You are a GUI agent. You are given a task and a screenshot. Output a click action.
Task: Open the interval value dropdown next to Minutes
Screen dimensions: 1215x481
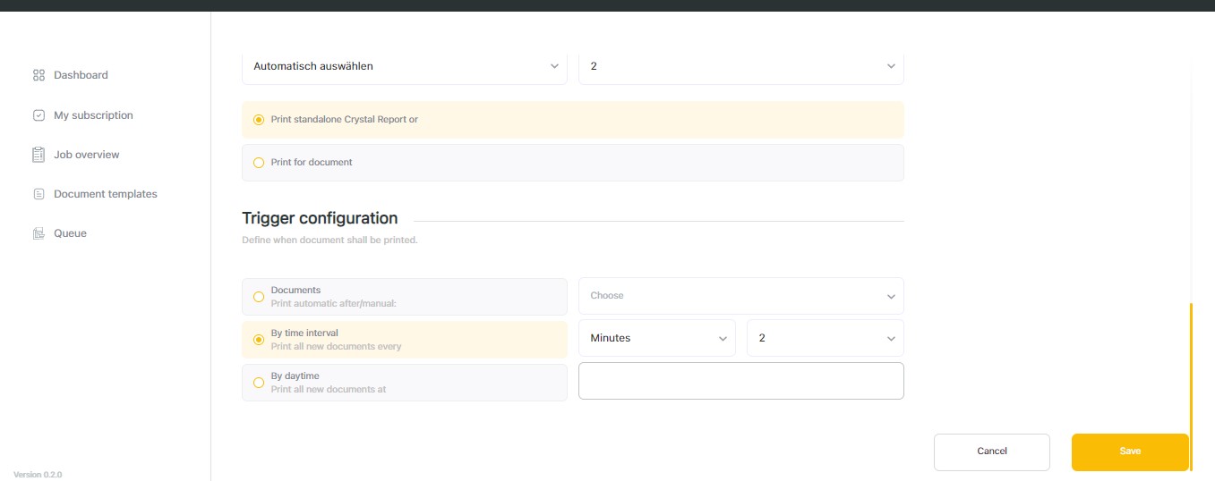coord(825,338)
